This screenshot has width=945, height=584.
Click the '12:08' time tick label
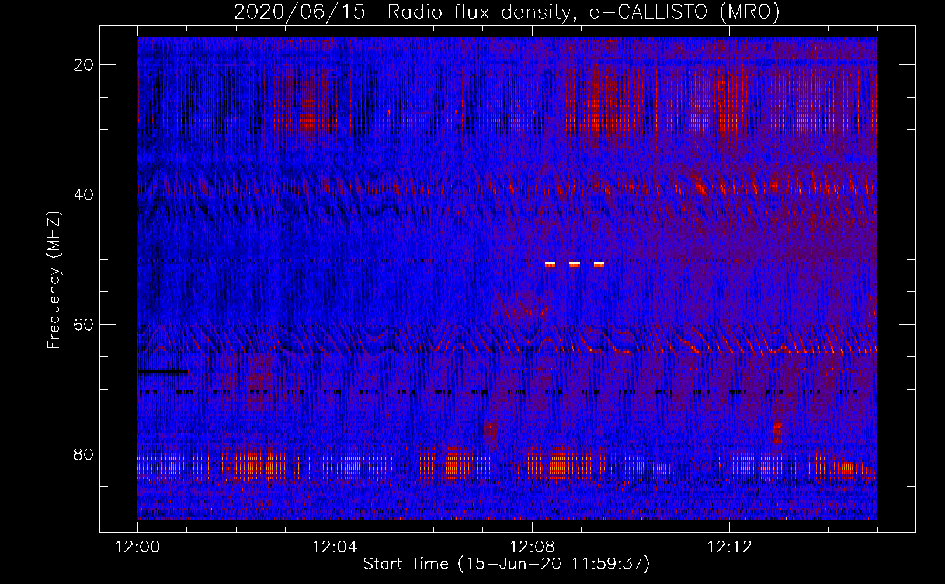[532, 547]
